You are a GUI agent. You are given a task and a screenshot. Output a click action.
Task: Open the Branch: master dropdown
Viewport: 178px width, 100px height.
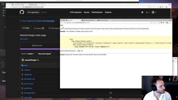28,54
